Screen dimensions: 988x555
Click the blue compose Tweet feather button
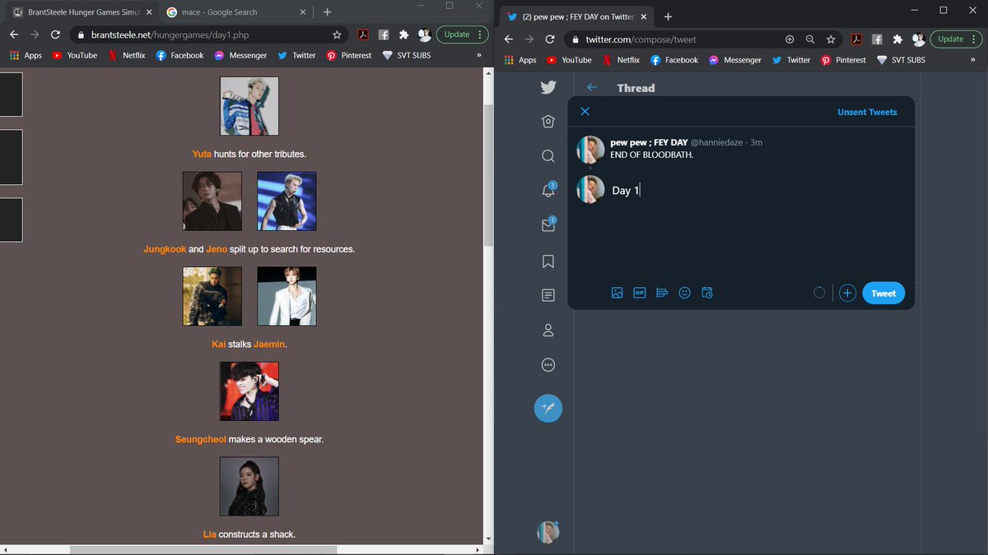pos(548,408)
